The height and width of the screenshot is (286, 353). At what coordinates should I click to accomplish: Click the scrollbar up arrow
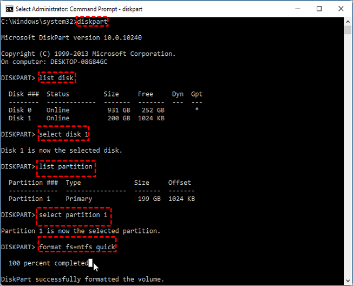pos(348,21)
